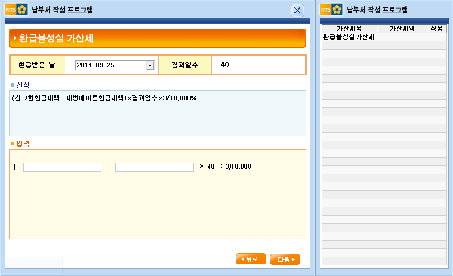Click the left window title 납부서 작성 프로그램

click(62, 10)
